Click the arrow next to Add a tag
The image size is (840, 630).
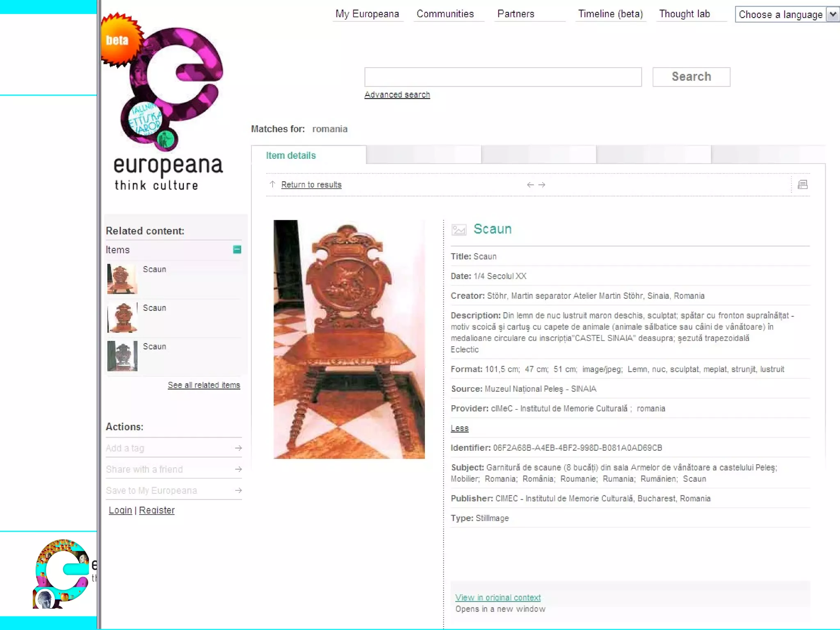(238, 448)
